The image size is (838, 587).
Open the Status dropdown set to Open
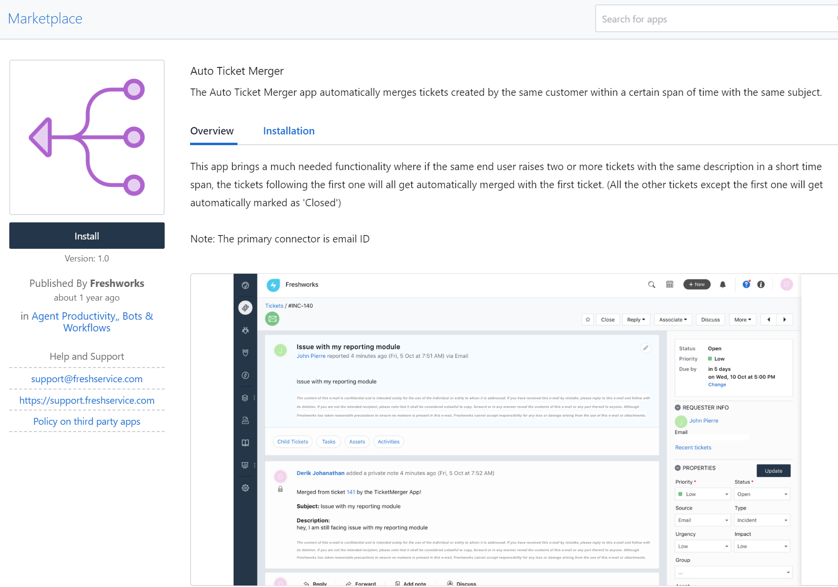[762, 494]
